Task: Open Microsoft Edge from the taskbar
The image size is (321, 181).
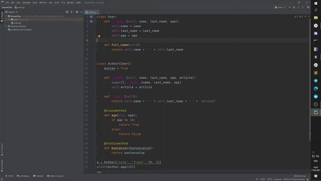Action: pyautogui.click(x=315, y=88)
